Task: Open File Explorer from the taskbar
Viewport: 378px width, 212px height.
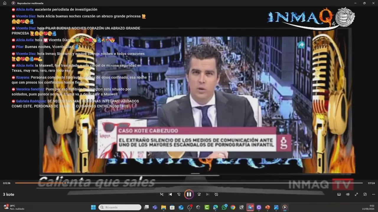Action: 163,207
